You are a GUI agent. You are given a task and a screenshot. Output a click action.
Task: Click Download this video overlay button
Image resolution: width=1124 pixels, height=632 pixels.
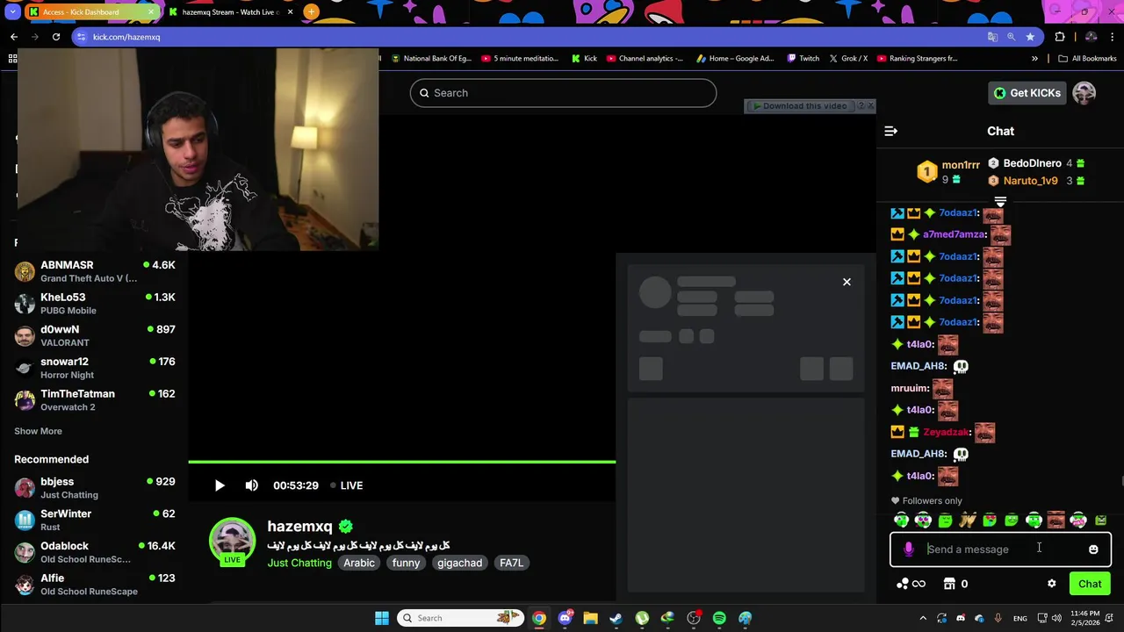(x=799, y=106)
